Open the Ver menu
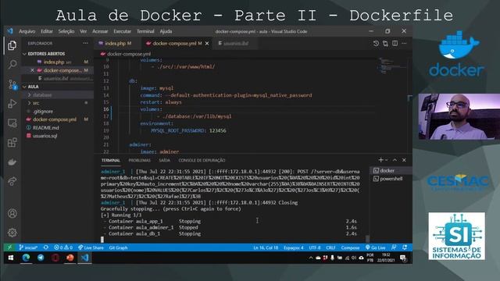Screen dimensions: 500x281 pos(84,31)
